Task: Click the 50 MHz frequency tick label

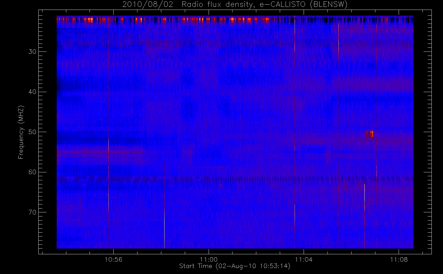Action: pos(32,132)
